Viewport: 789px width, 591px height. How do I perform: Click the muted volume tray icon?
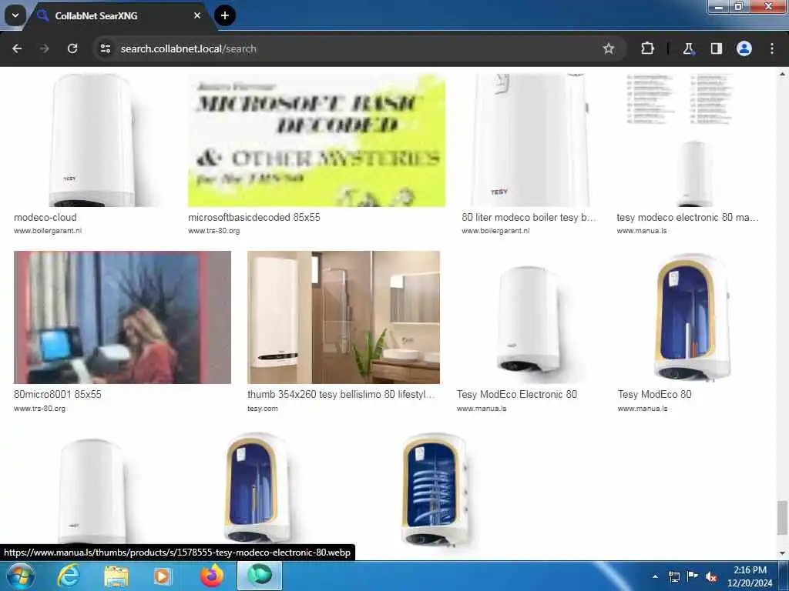(x=711, y=577)
